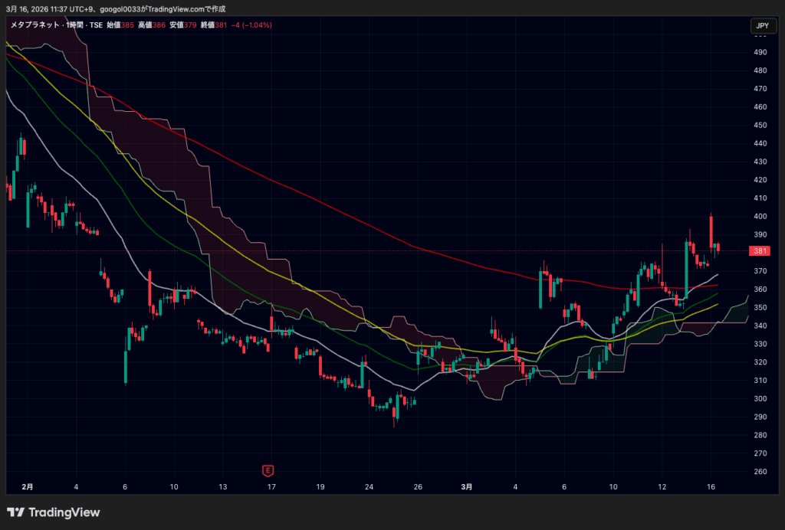Click the 24 date label on time axis

click(x=369, y=486)
